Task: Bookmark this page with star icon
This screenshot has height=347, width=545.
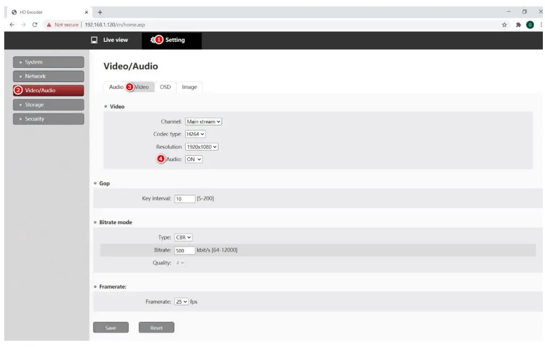Action: point(504,25)
